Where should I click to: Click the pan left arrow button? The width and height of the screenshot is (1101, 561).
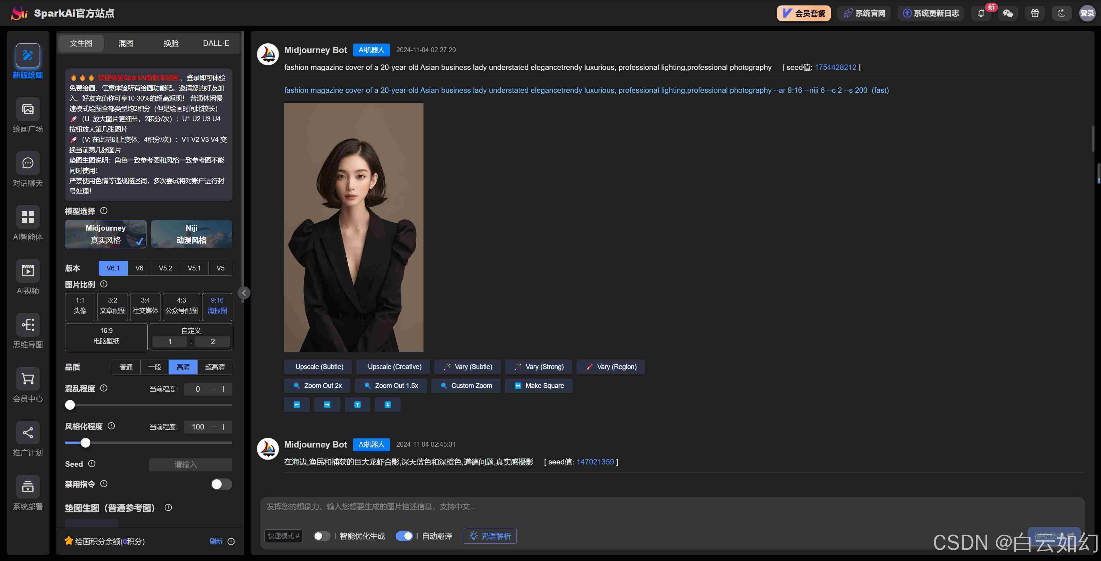(x=297, y=405)
